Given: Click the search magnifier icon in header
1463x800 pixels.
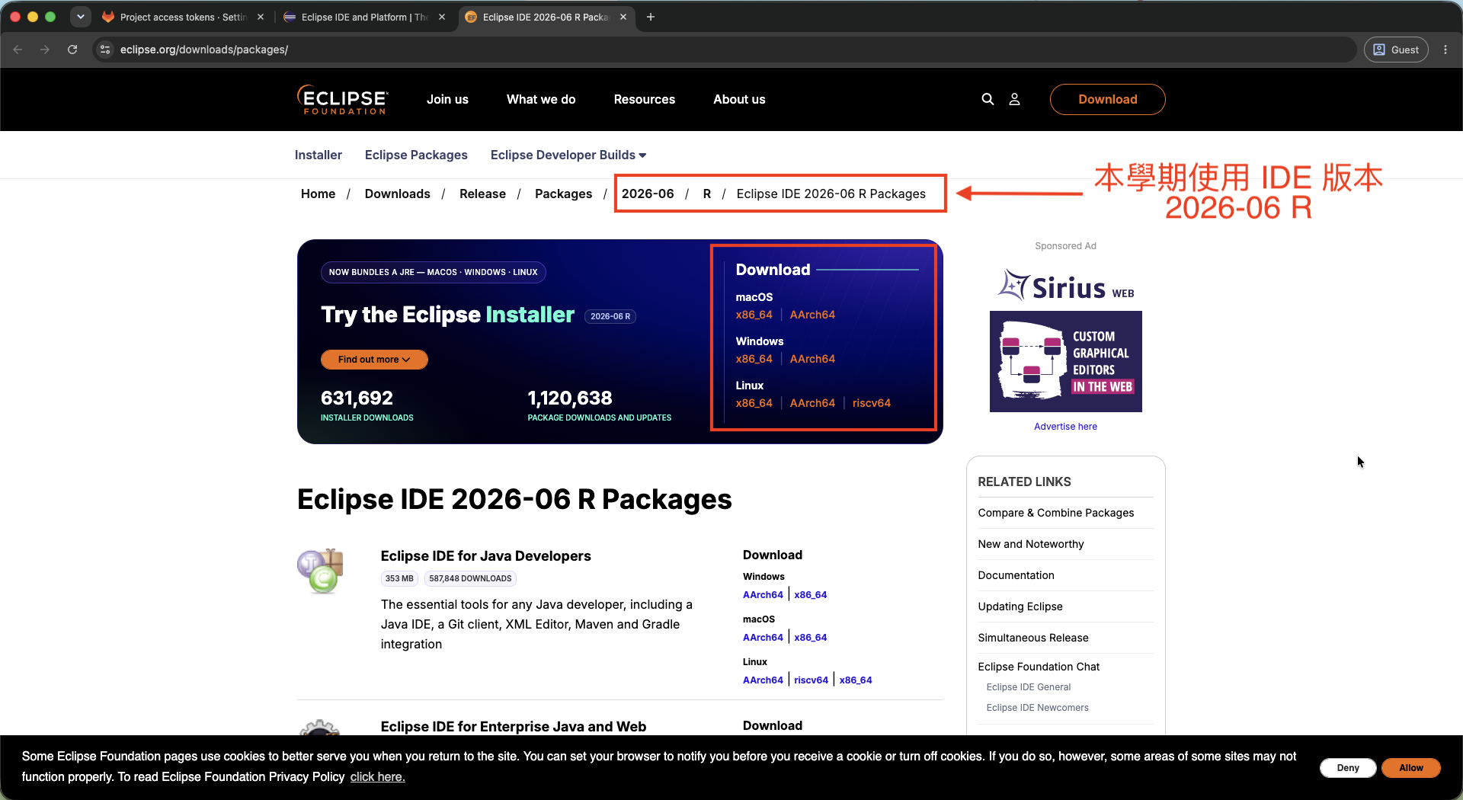Looking at the screenshot, I should pyautogui.click(x=988, y=99).
